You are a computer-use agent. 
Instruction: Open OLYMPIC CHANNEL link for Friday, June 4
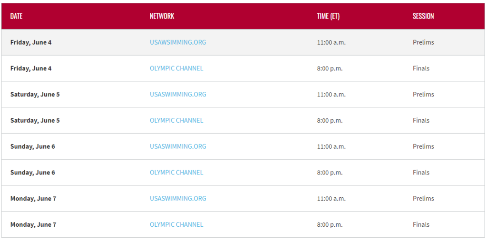(176, 68)
